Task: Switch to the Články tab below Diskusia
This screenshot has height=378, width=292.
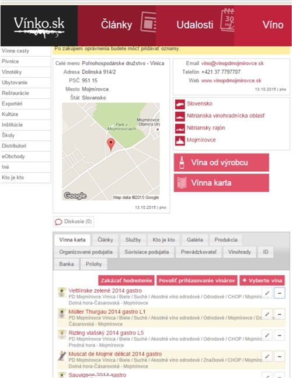Action: (x=105, y=240)
